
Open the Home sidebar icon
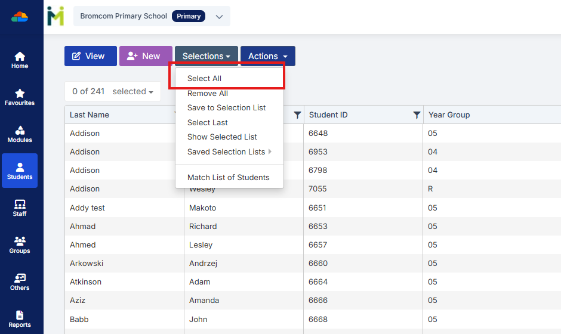click(20, 60)
